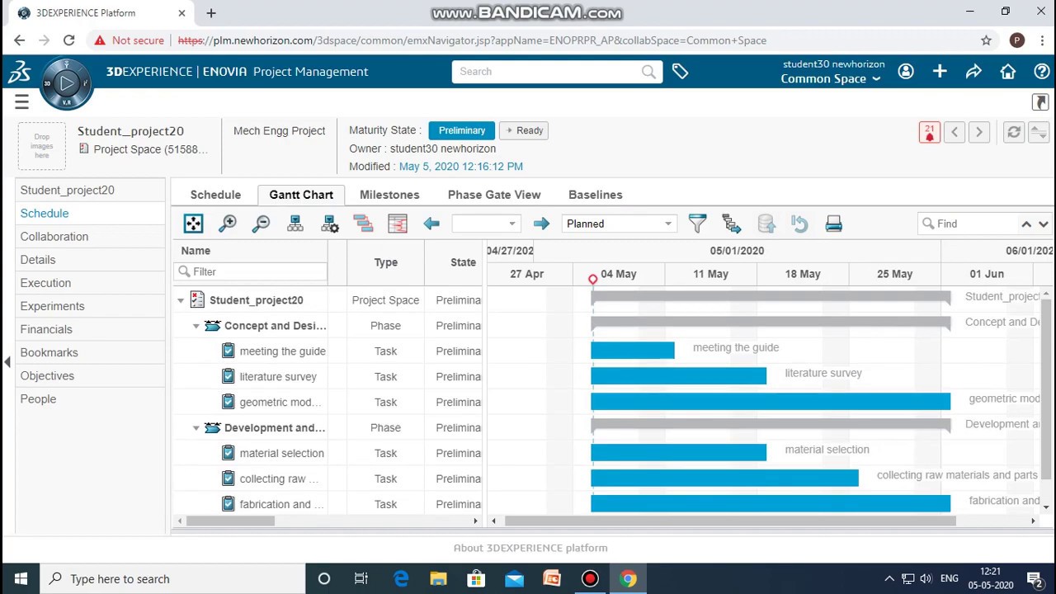Image resolution: width=1056 pixels, height=594 pixels.
Task: Click the panel pin icon at top right
Action: click(x=1039, y=102)
